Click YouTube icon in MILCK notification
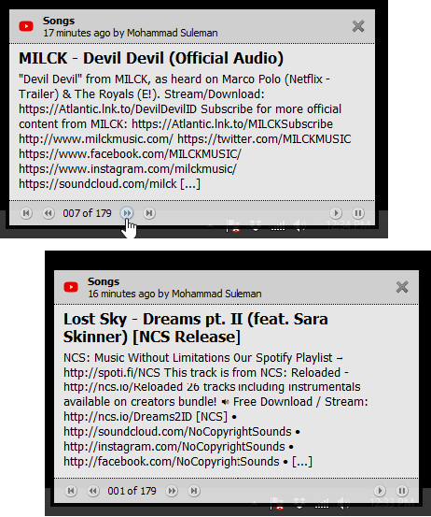The image size is (431, 517). pos(26,26)
